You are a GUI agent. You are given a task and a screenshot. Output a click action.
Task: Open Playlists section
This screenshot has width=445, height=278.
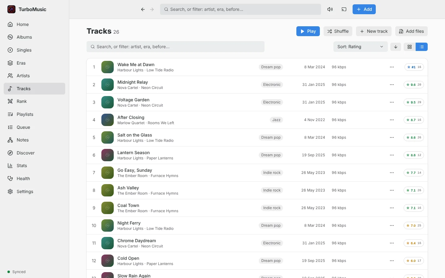(x=34, y=114)
